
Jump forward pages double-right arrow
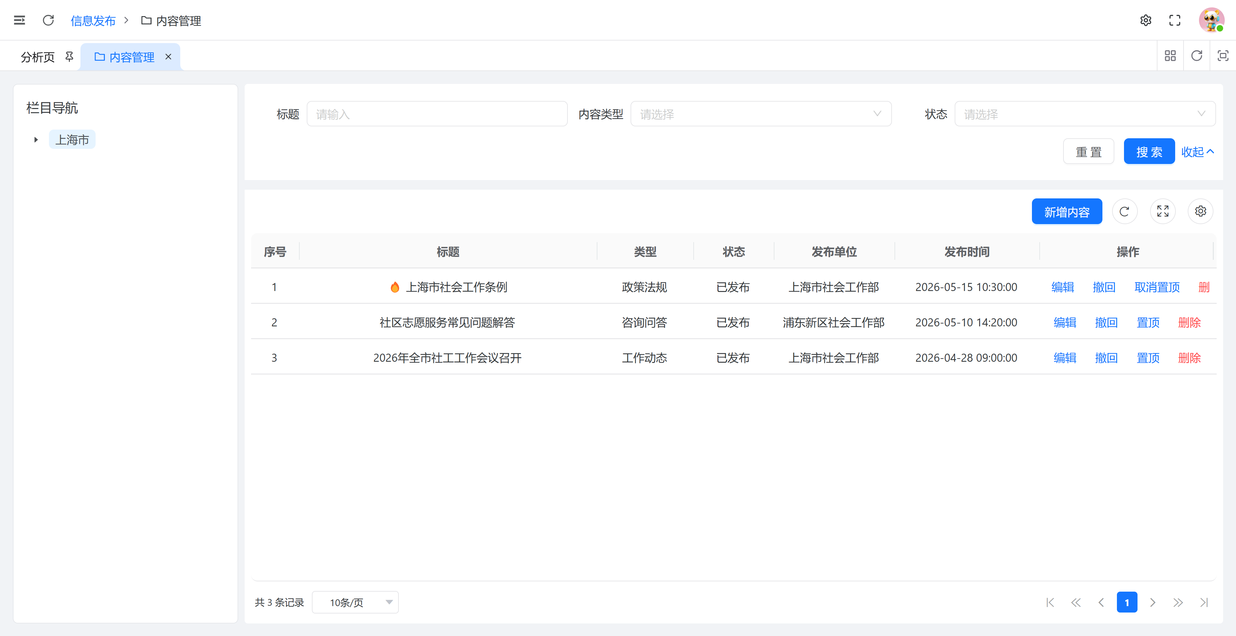(x=1178, y=603)
